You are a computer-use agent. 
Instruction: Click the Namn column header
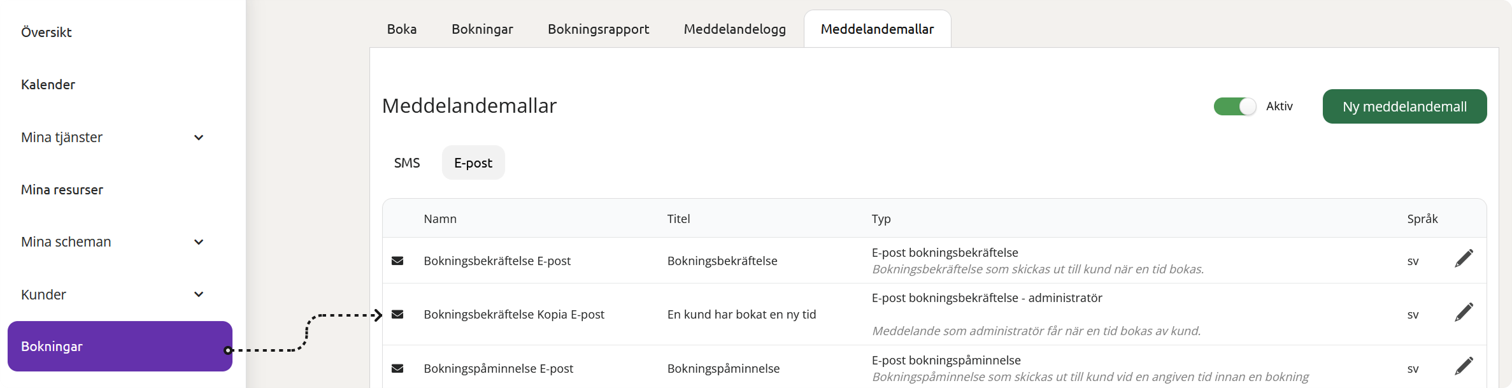pos(440,219)
